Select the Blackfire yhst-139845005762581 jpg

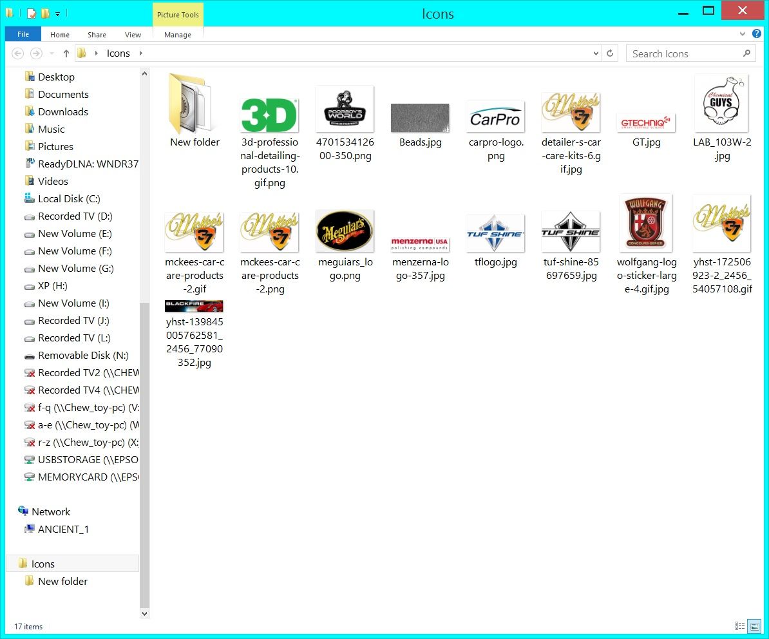(x=195, y=334)
